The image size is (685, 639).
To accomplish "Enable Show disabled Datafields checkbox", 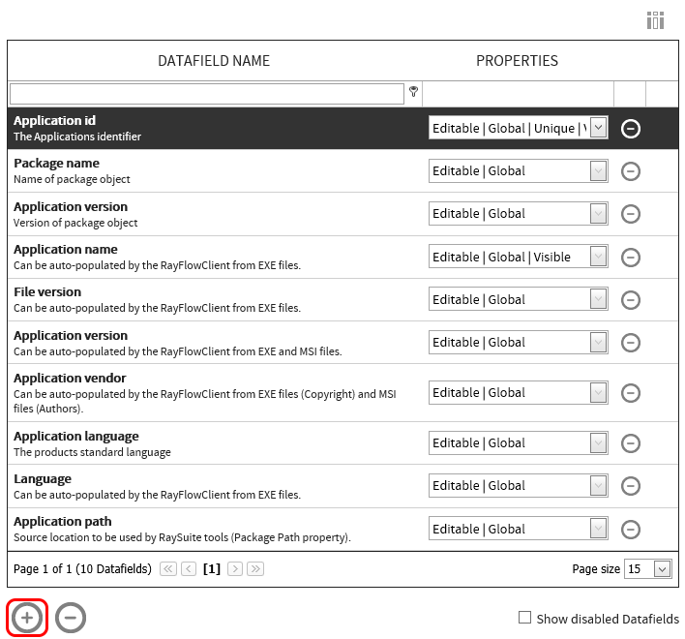I will pos(525,618).
